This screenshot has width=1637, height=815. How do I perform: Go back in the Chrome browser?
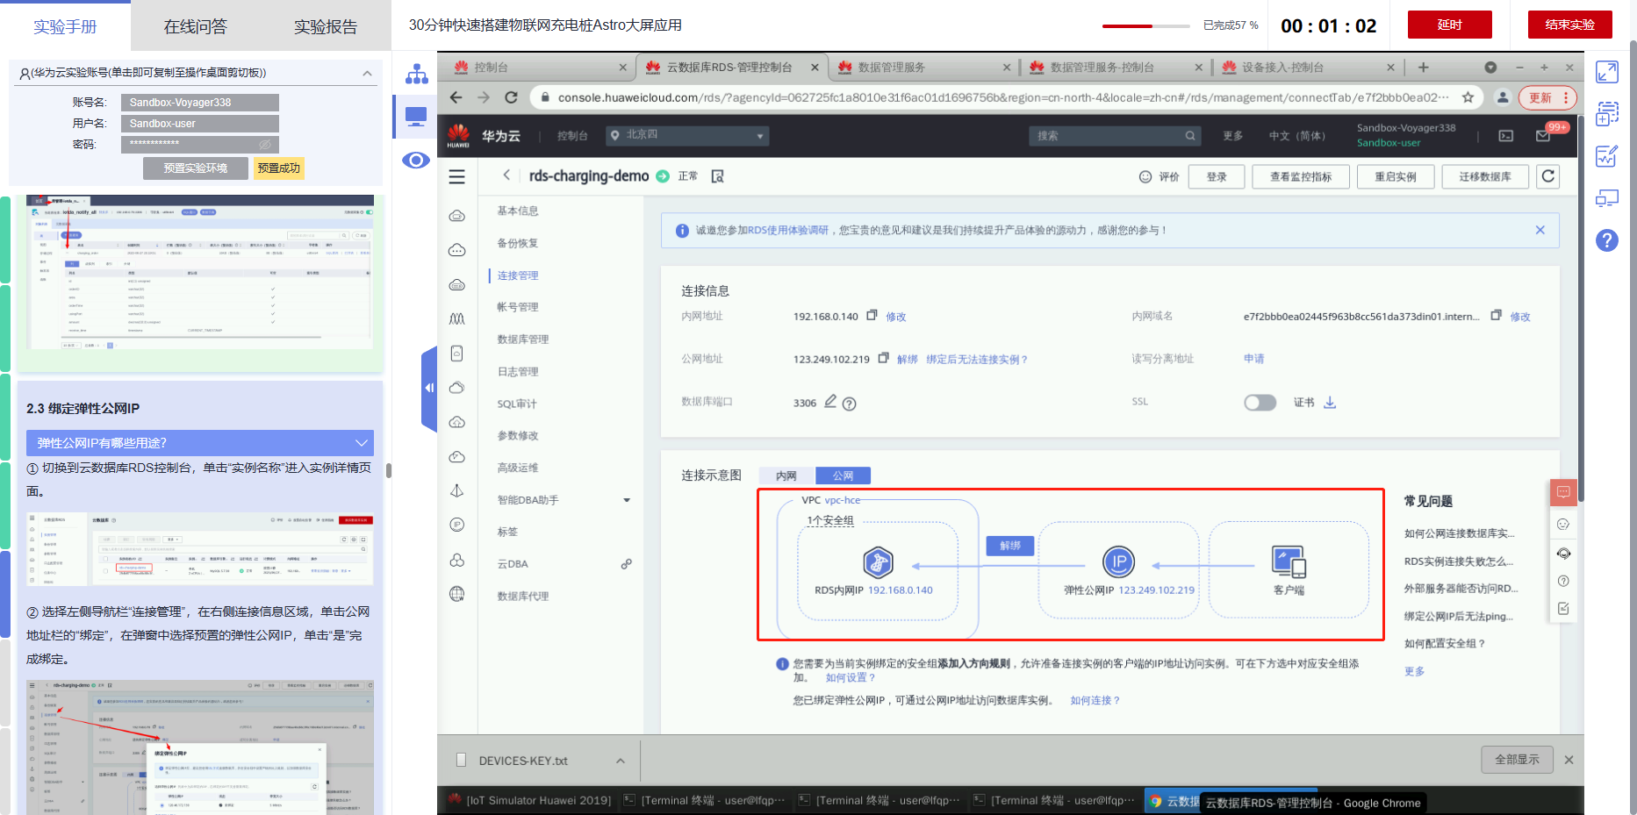[x=456, y=97]
